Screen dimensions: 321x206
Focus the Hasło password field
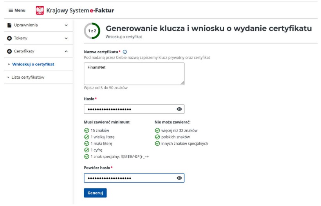(x=134, y=109)
